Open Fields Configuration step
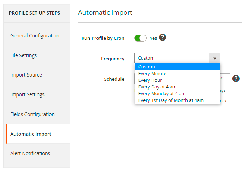 tap(33, 114)
